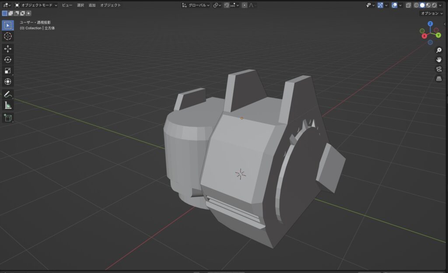Open the 追加 menu
The width and height of the screenshot is (448, 273).
click(x=92, y=5)
